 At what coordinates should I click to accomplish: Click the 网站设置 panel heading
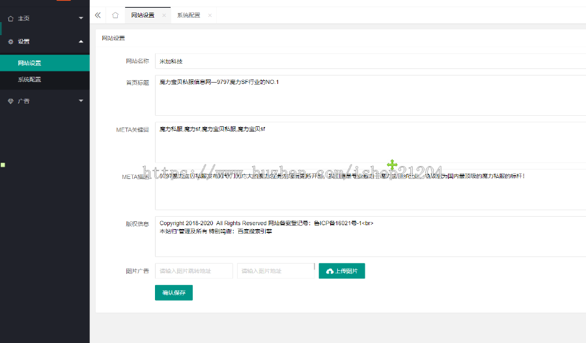(113, 38)
